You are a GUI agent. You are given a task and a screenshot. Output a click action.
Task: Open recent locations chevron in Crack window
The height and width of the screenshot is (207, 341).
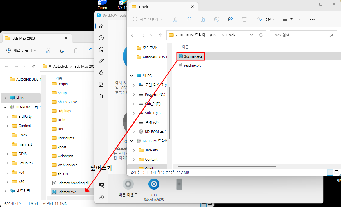click(152, 35)
